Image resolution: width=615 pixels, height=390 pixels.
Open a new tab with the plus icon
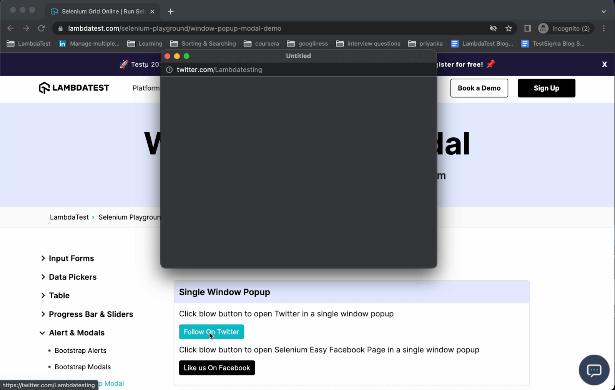pos(171,12)
